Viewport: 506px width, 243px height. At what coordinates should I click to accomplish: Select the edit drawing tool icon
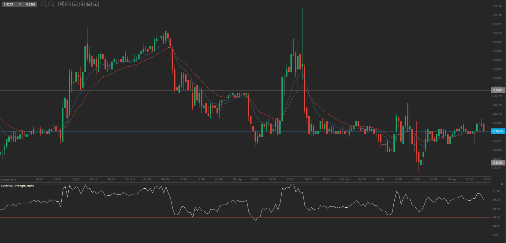89,4
